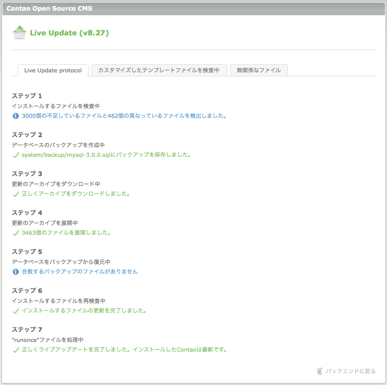This screenshot has width=387, height=385.
Task: Click the Live Update (v8.27) heading
Action: pyautogui.click(x=69, y=33)
